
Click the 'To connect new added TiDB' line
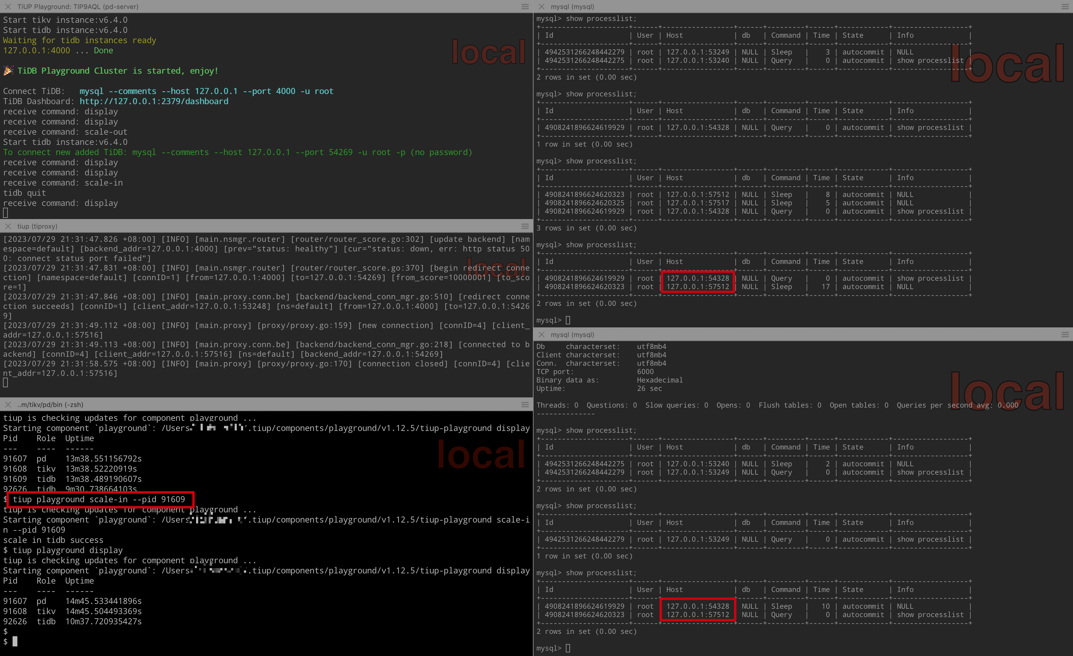[x=237, y=152]
